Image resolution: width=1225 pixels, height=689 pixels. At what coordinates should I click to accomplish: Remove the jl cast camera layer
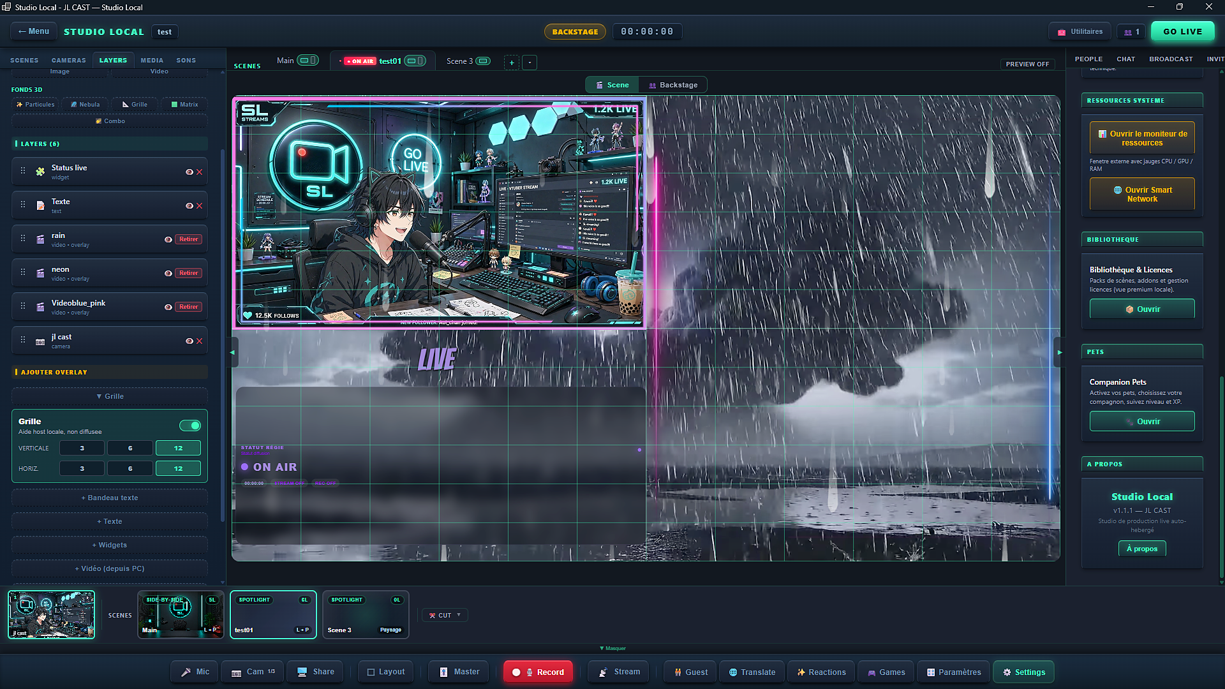click(200, 341)
